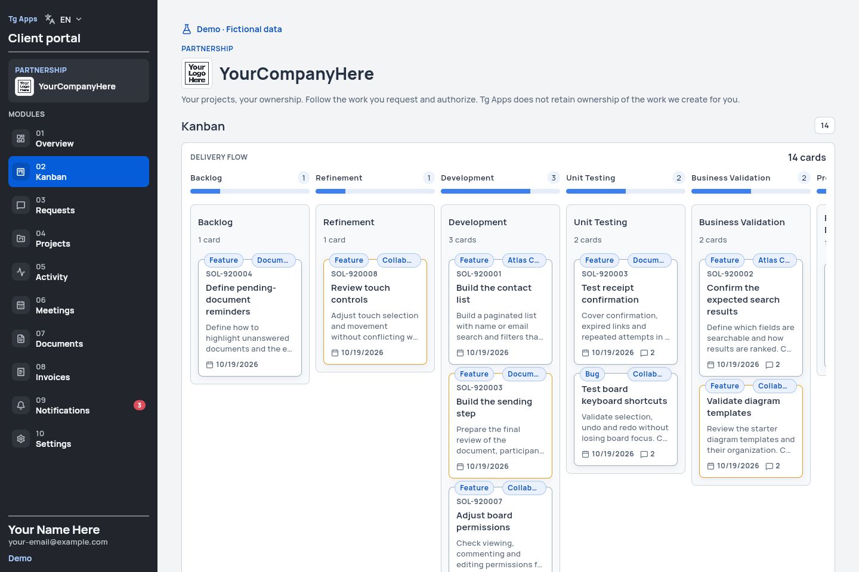Click the Invoices receipt icon
The height and width of the screenshot is (572, 859).
21,372
